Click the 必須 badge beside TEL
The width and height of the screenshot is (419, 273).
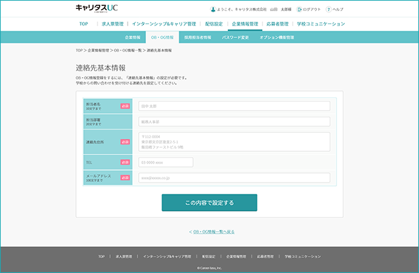coord(125,162)
